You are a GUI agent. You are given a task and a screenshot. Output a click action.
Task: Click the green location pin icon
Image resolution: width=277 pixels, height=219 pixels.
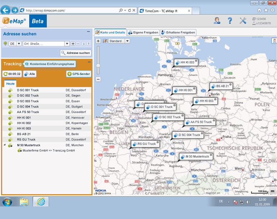(x=5, y=44)
